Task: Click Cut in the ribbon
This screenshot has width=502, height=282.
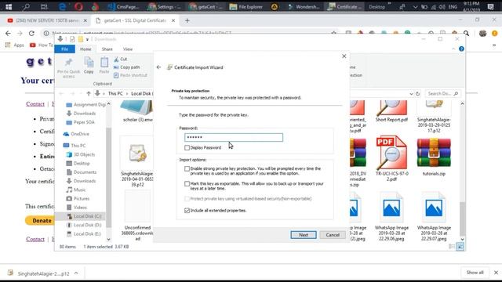Action: tap(121, 60)
